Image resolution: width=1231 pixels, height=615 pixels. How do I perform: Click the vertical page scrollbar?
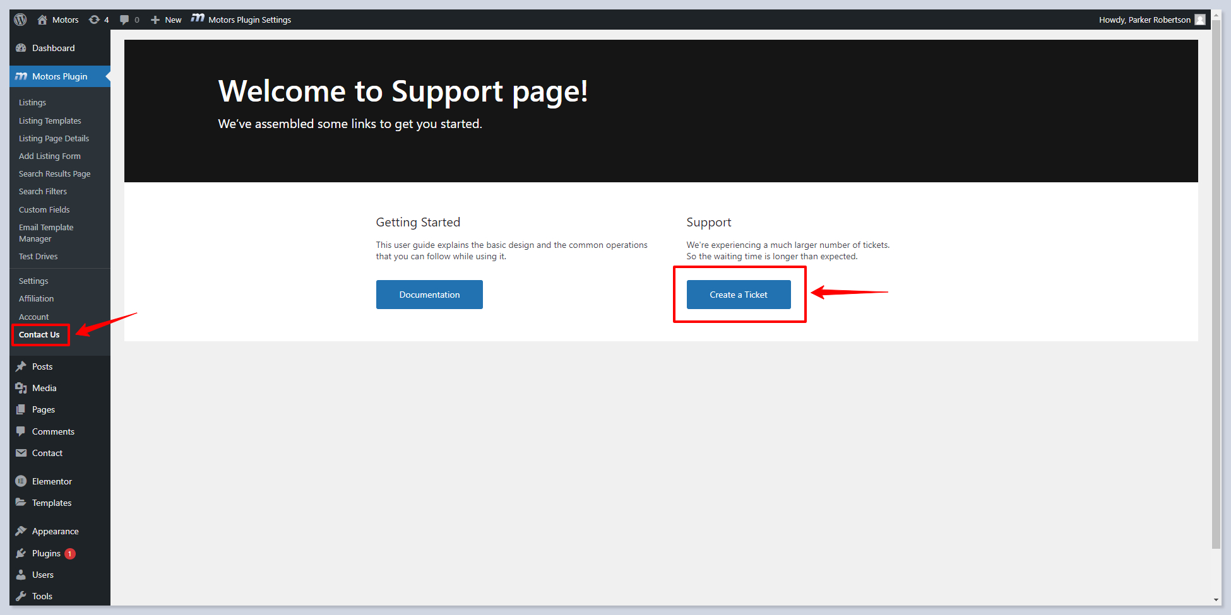pyautogui.click(x=1216, y=284)
